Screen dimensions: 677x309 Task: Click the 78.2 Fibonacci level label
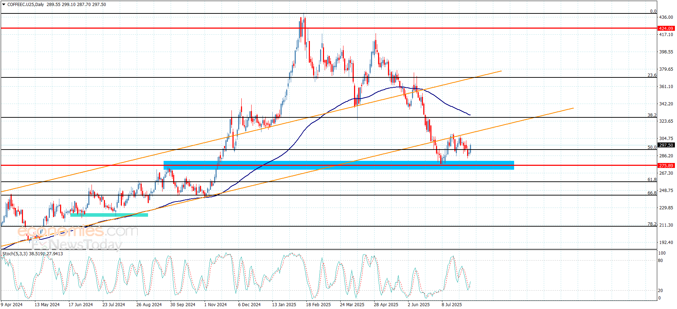[652, 224]
